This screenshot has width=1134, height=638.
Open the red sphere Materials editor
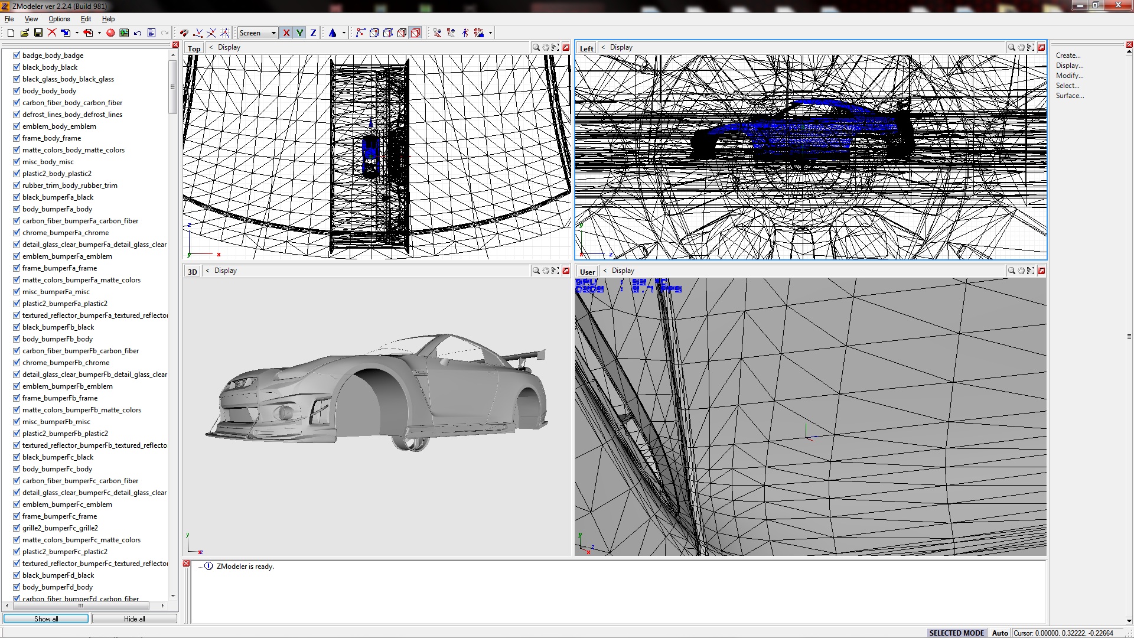[110, 33]
